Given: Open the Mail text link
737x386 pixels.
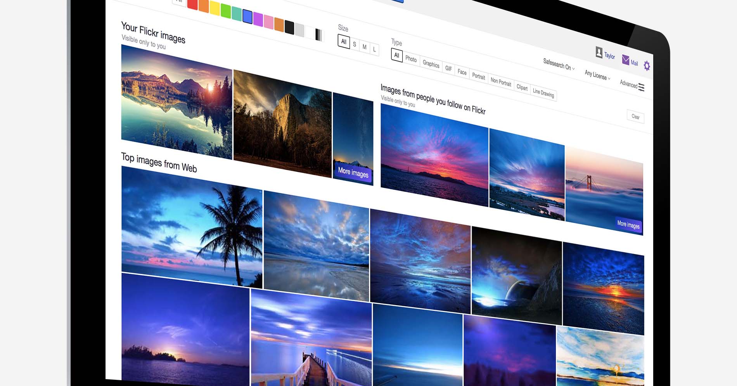Looking at the screenshot, I should point(634,63).
